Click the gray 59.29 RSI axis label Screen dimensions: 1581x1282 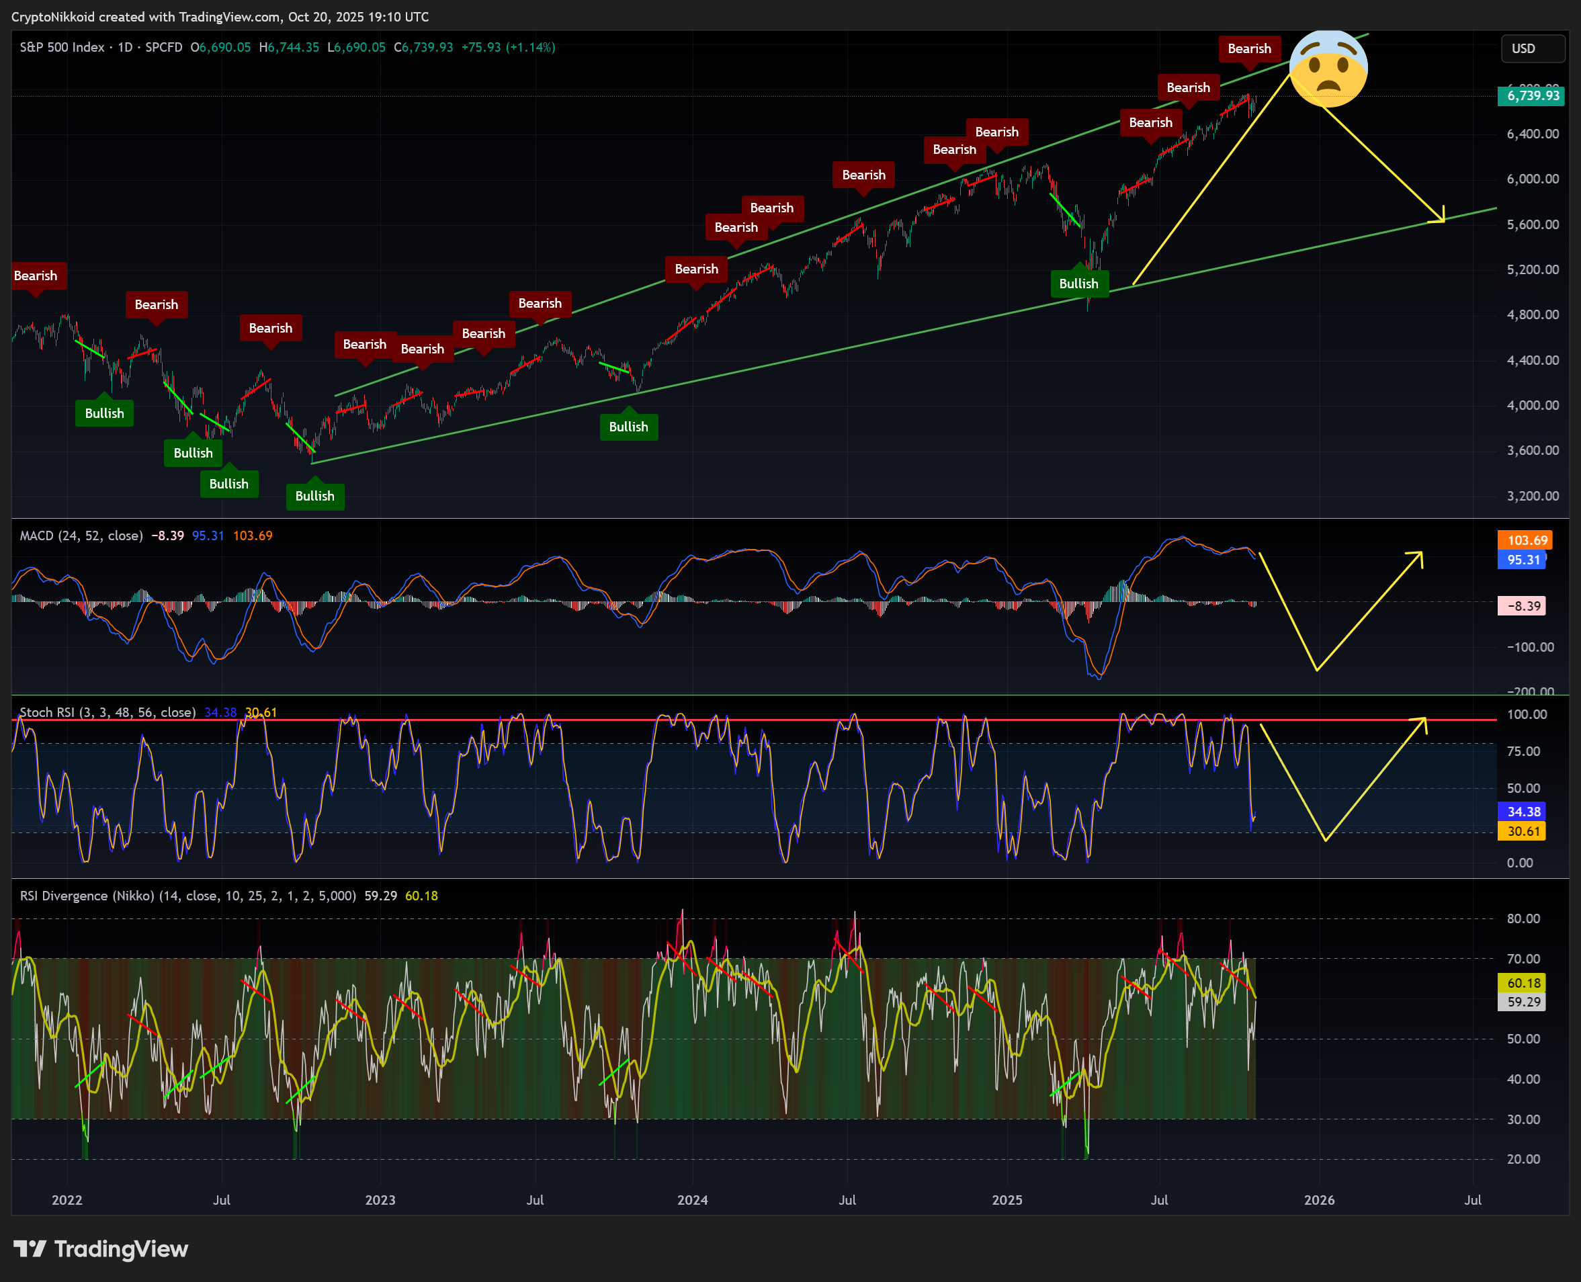(x=1522, y=1002)
